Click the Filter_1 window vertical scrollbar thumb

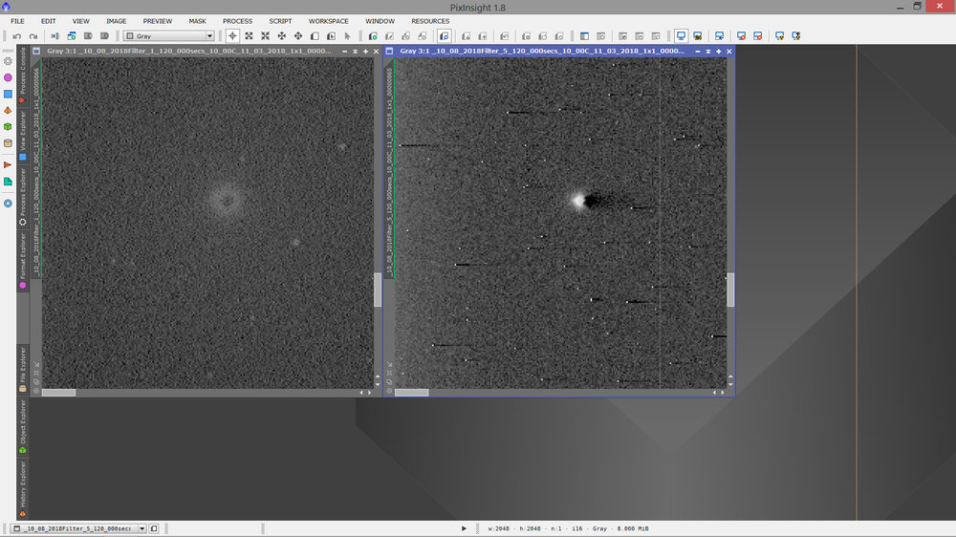(x=378, y=290)
